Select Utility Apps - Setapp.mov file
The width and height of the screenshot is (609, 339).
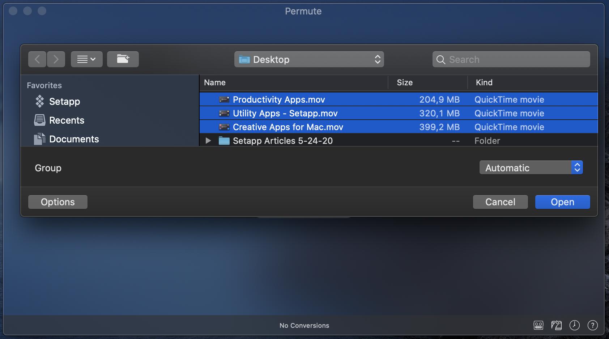point(399,113)
